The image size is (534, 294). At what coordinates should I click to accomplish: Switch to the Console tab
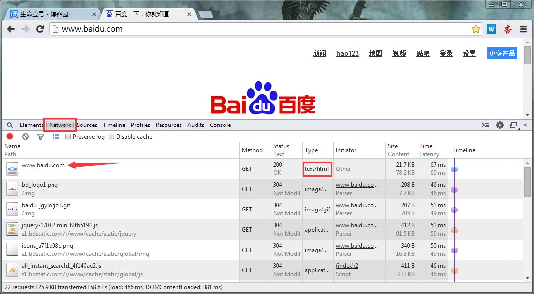coord(220,125)
